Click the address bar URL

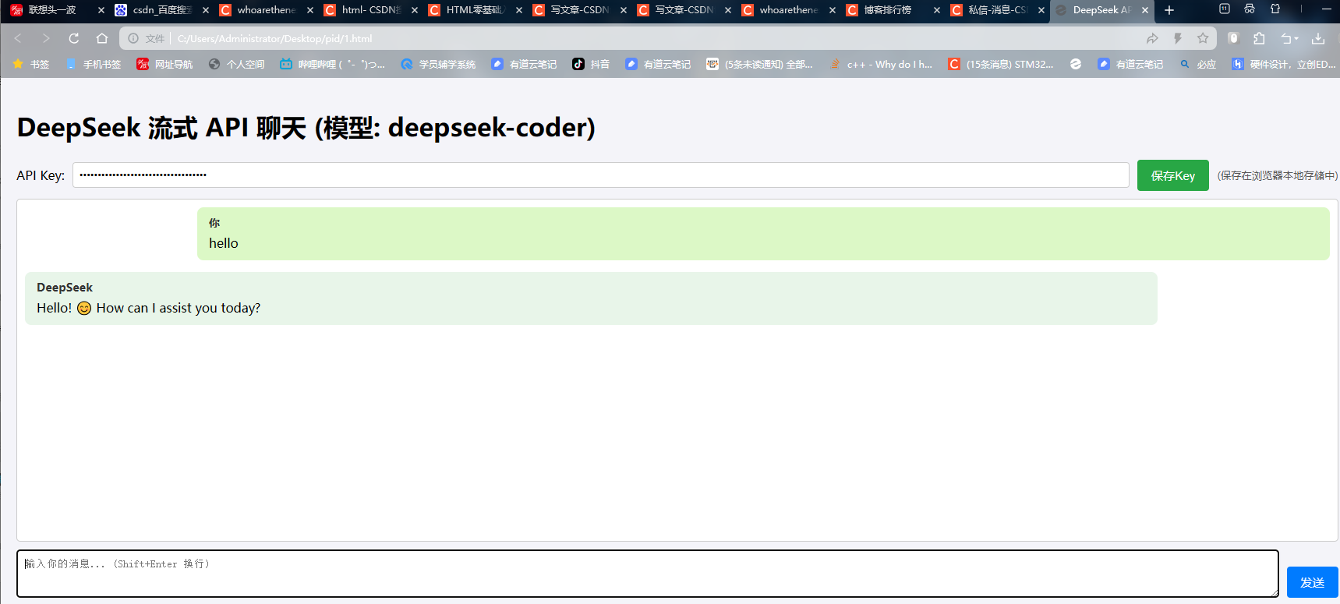(274, 38)
